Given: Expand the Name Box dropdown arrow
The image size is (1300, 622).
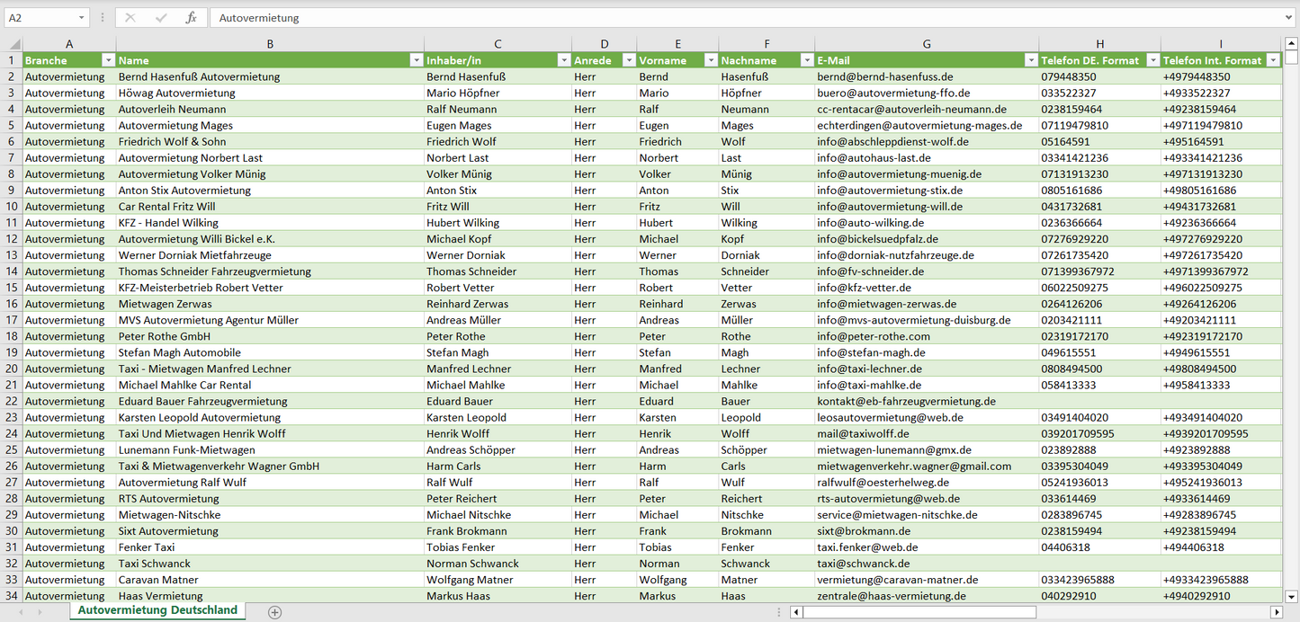Looking at the screenshot, I should coord(81,18).
